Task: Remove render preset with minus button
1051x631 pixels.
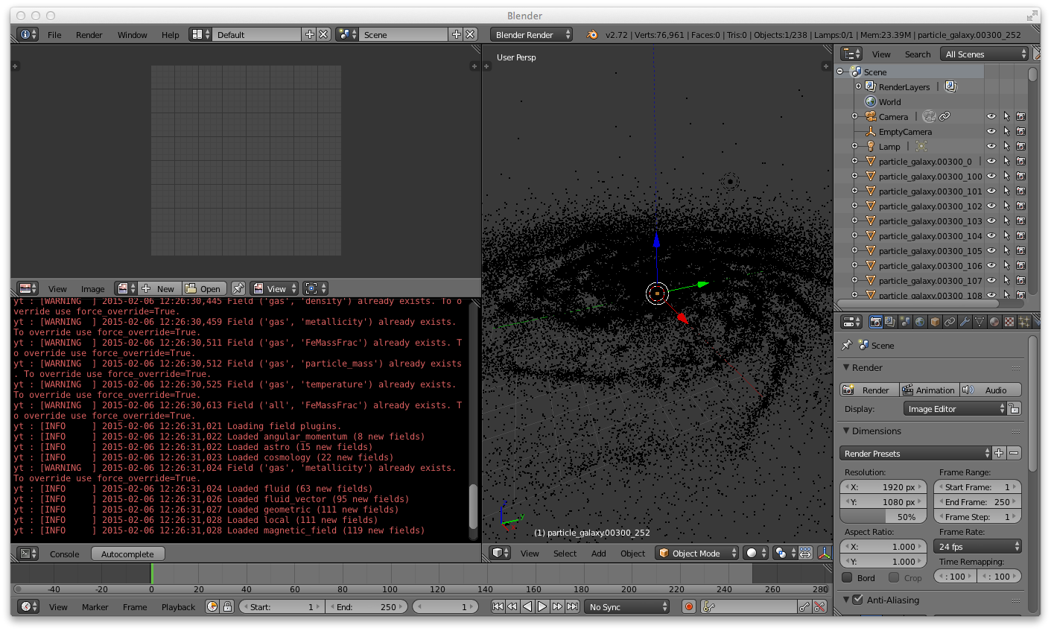Action: tap(1014, 453)
